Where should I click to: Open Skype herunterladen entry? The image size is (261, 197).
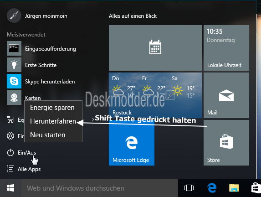[x=50, y=82]
